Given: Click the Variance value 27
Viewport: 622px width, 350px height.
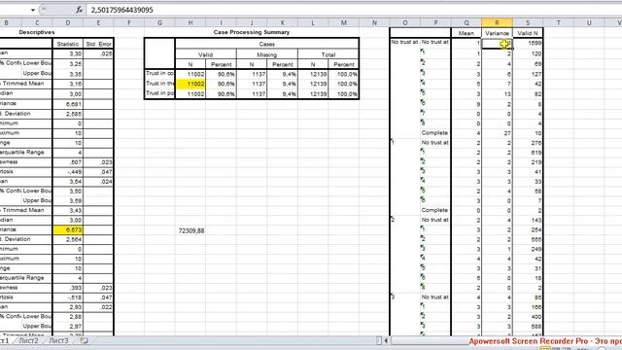Looking at the screenshot, I should click(497, 133).
